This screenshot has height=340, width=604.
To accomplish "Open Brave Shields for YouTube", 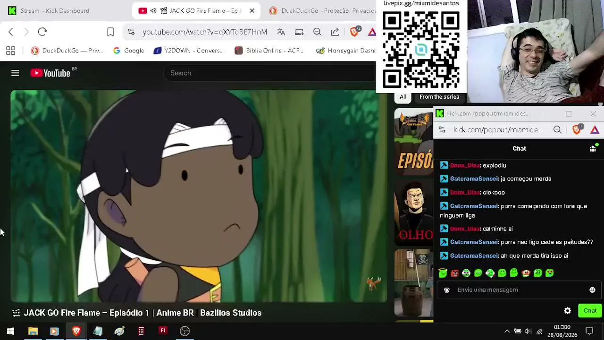I will (354, 32).
